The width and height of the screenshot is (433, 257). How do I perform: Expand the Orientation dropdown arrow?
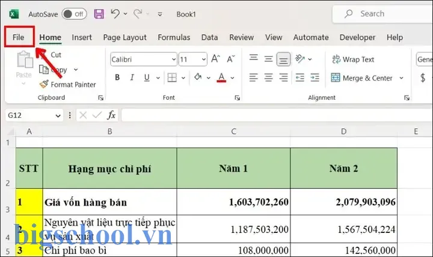pos(310,59)
